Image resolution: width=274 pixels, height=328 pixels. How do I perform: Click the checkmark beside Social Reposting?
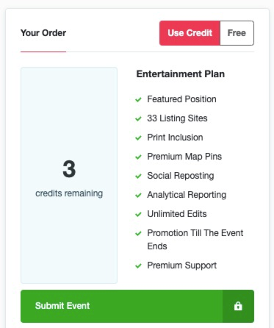click(138, 176)
